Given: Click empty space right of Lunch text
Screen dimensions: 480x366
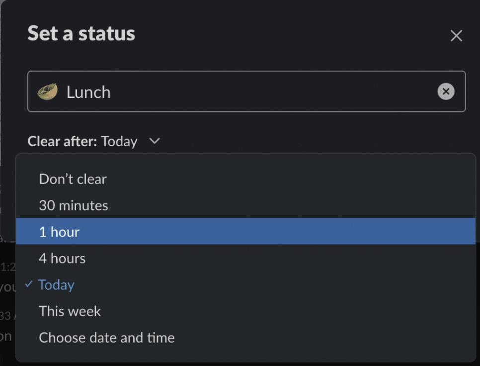Looking at the screenshot, I should tap(272, 91).
